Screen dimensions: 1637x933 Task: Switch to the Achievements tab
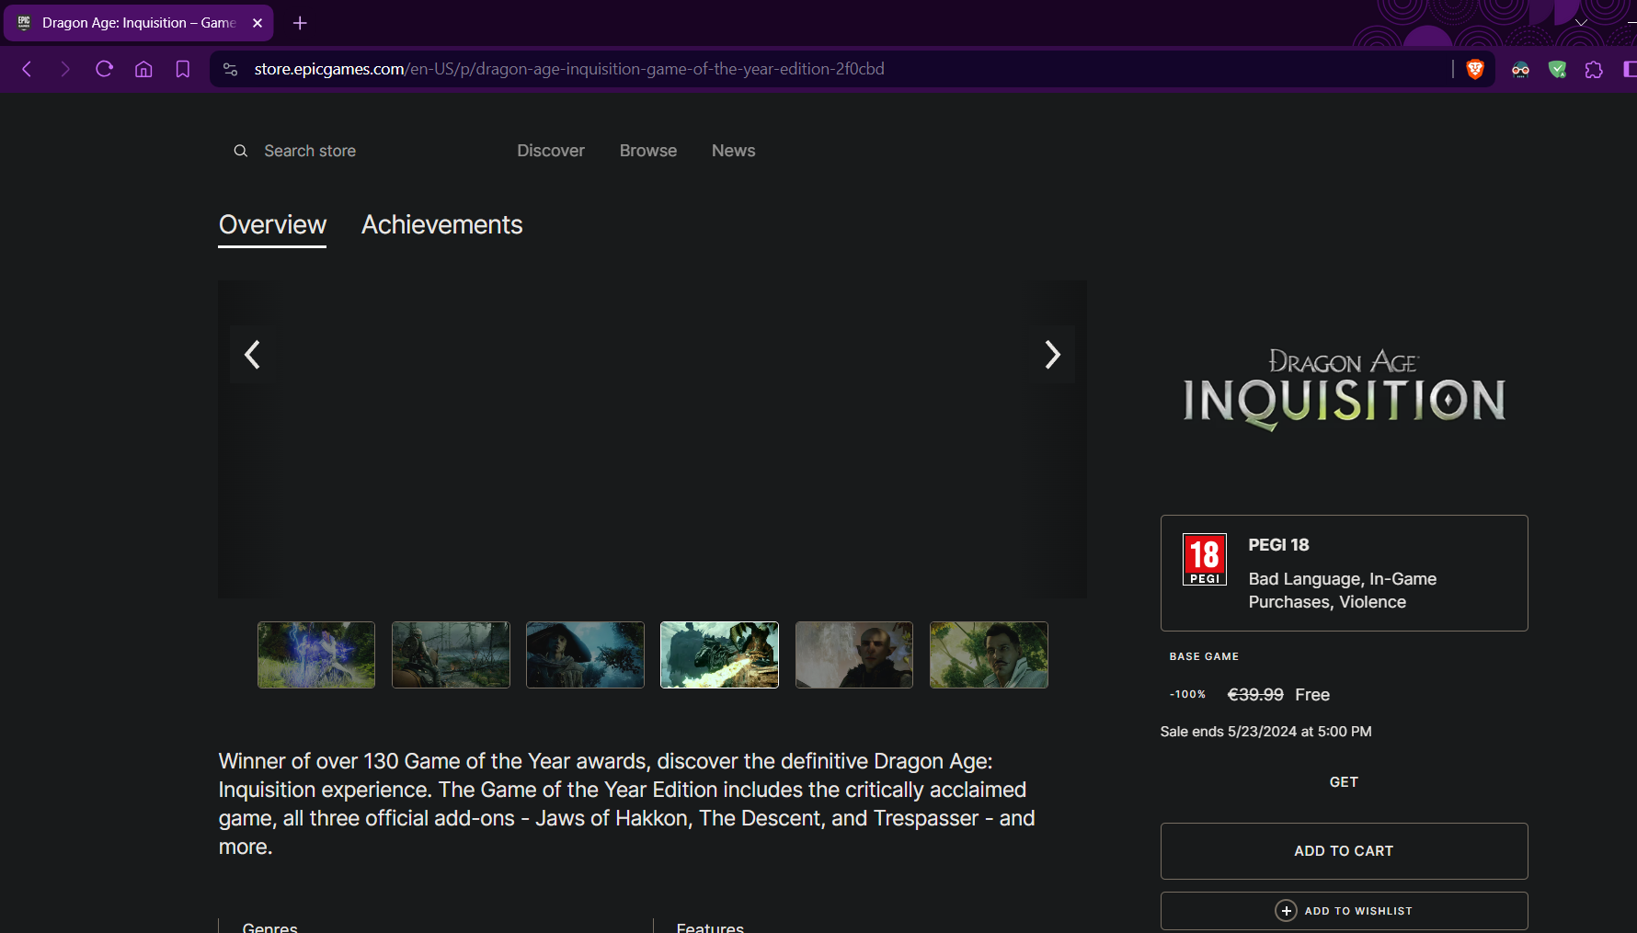tap(441, 225)
